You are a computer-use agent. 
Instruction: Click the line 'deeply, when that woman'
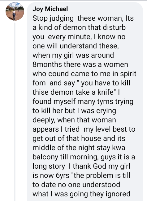pos(74,120)
